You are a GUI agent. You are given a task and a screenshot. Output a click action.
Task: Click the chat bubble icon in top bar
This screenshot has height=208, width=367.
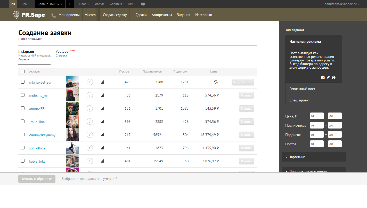(x=143, y=4)
